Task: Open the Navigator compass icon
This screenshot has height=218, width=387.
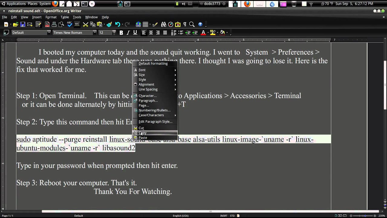Action: click(x=171, y=25)
